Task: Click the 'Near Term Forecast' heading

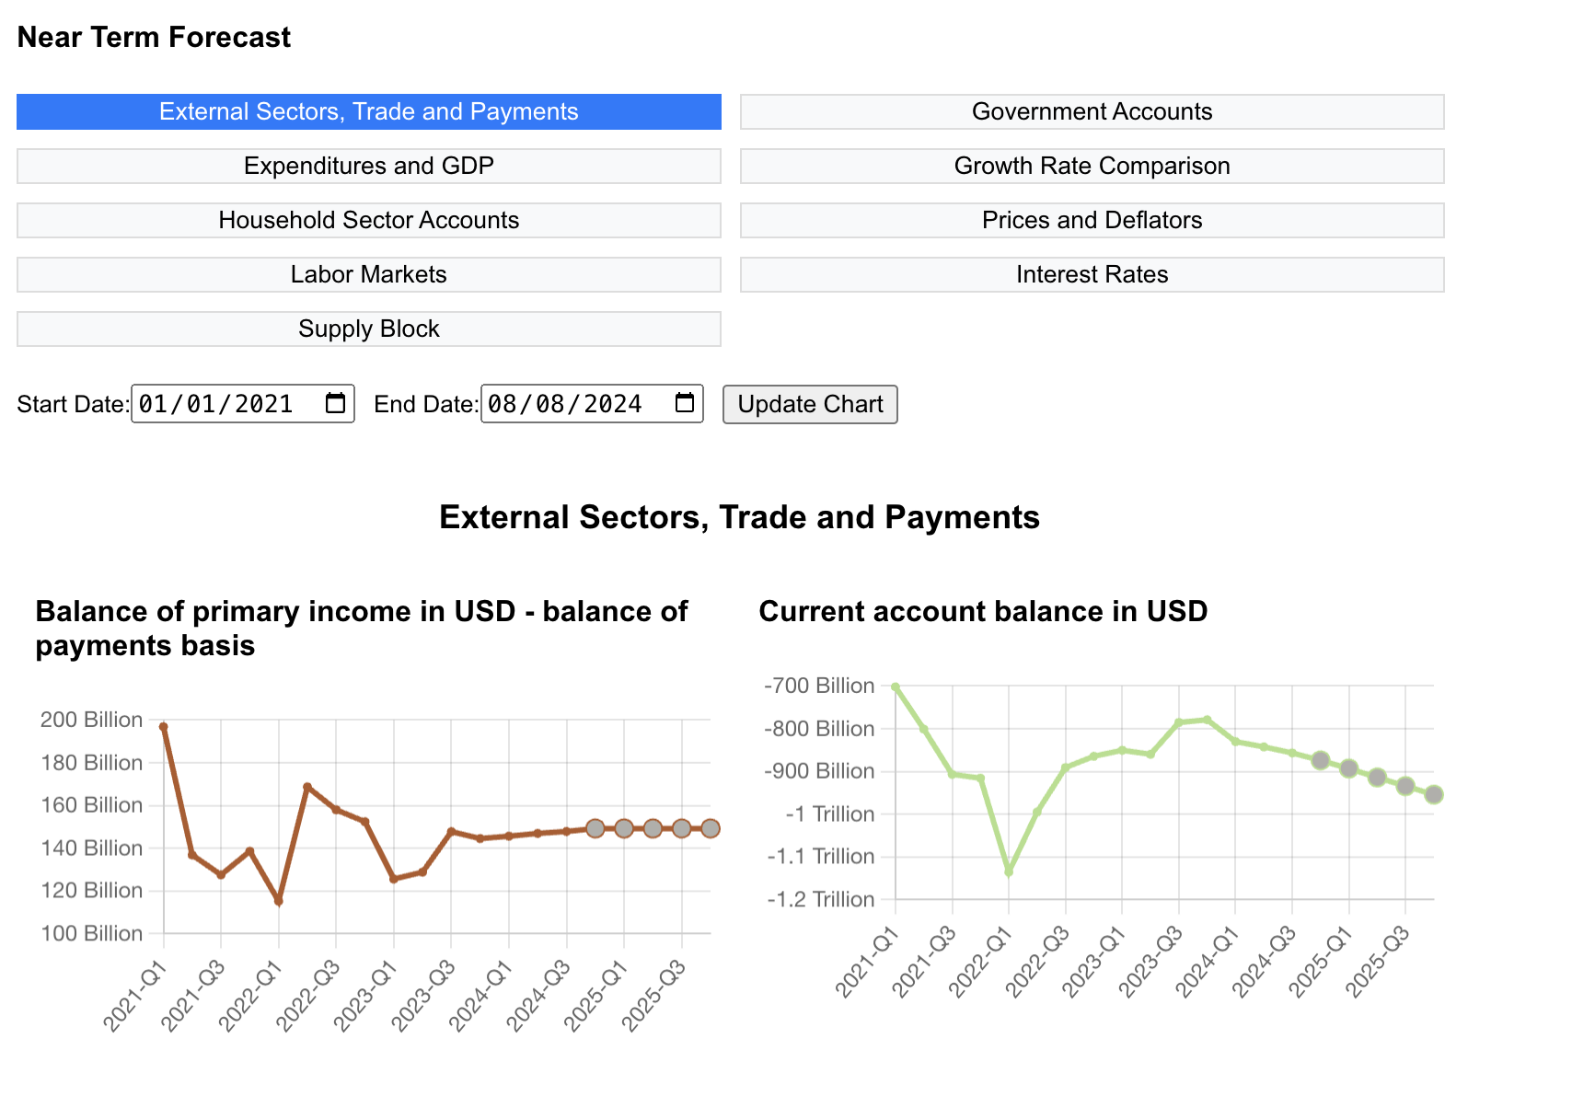Action: click(154, 37)
